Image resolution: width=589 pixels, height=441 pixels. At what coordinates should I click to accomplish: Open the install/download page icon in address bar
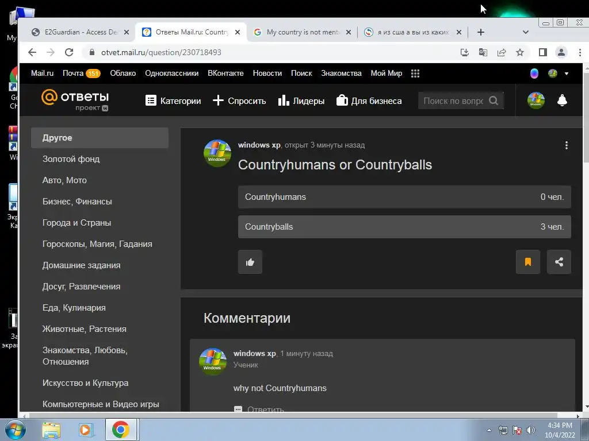click(x=465, y=52)
